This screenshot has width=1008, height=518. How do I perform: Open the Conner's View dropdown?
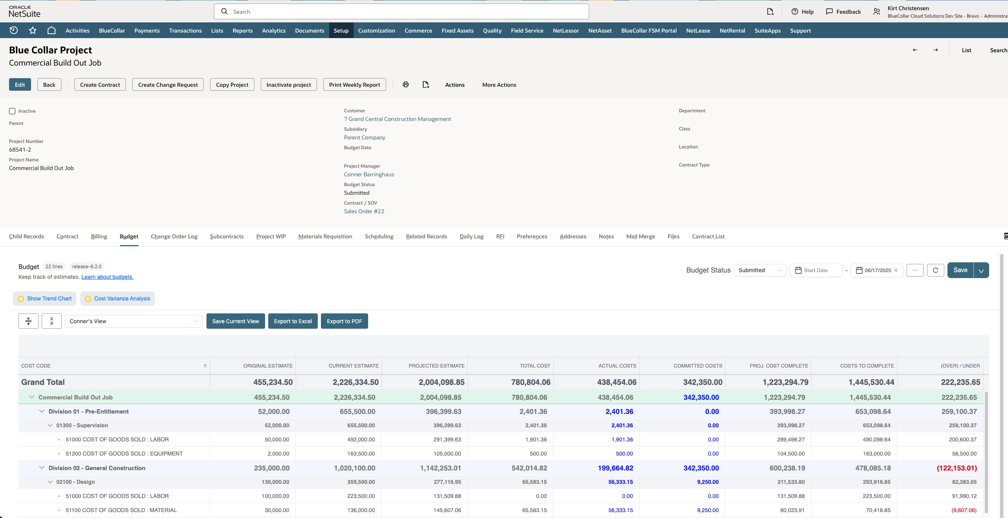tap(133, 321)
